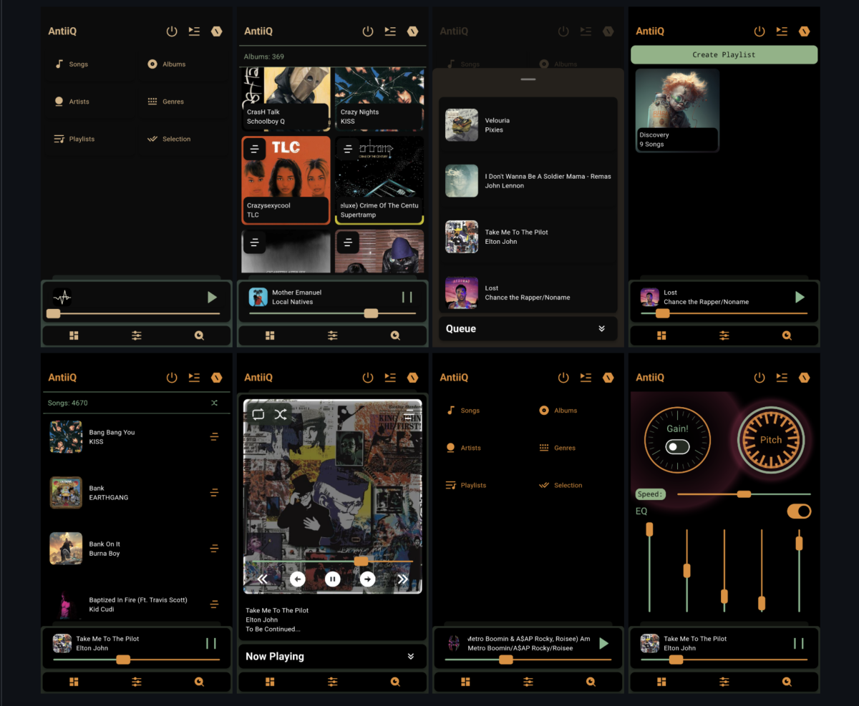Image resolution: width=859 pixels, height=706 pixels.
Task: Open options menu for Bang Bang You
Action: coord(214,436)
